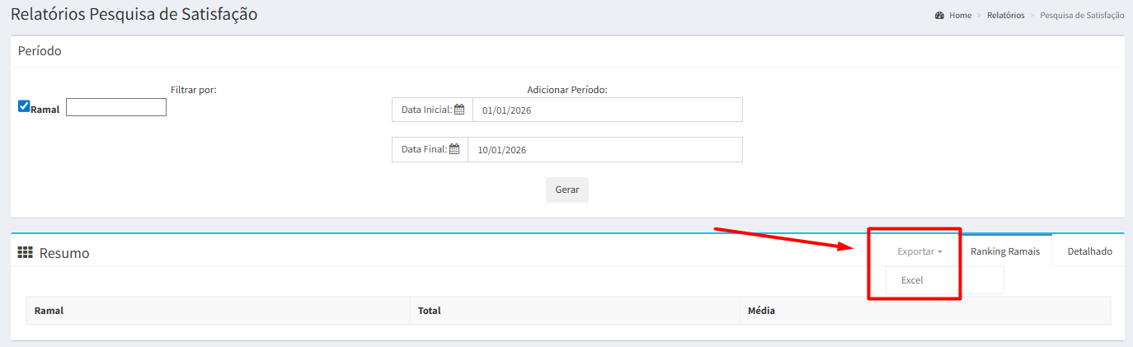Select the Total column header
This screenshot has height=347, width=1133.
[430, 311]
